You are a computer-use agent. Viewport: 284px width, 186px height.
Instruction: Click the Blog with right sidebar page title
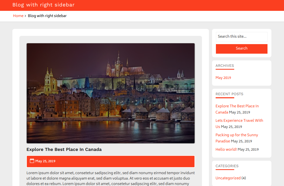tap(44, 5)
